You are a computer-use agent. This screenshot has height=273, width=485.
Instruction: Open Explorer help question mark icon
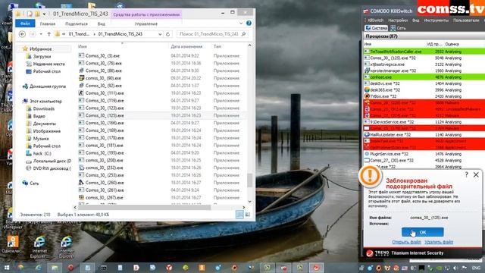[249, 24]
